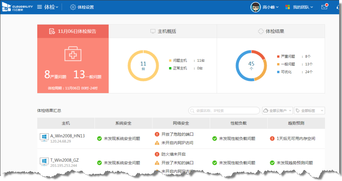
Task: Click the Cloudbility logo in the header
Action: tap(17, 7)
